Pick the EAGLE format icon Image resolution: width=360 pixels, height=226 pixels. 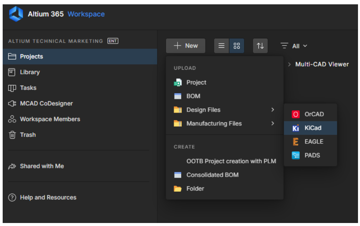tap(295, 142)
